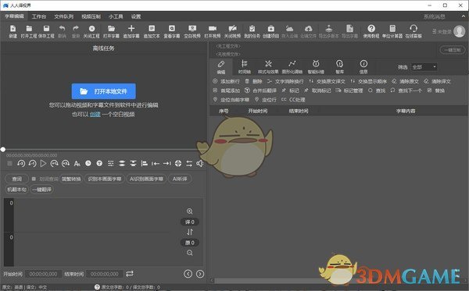Toggle the 译 0 track pill
469x291 pixels.
pyautogui.click(x=190, y=222)
